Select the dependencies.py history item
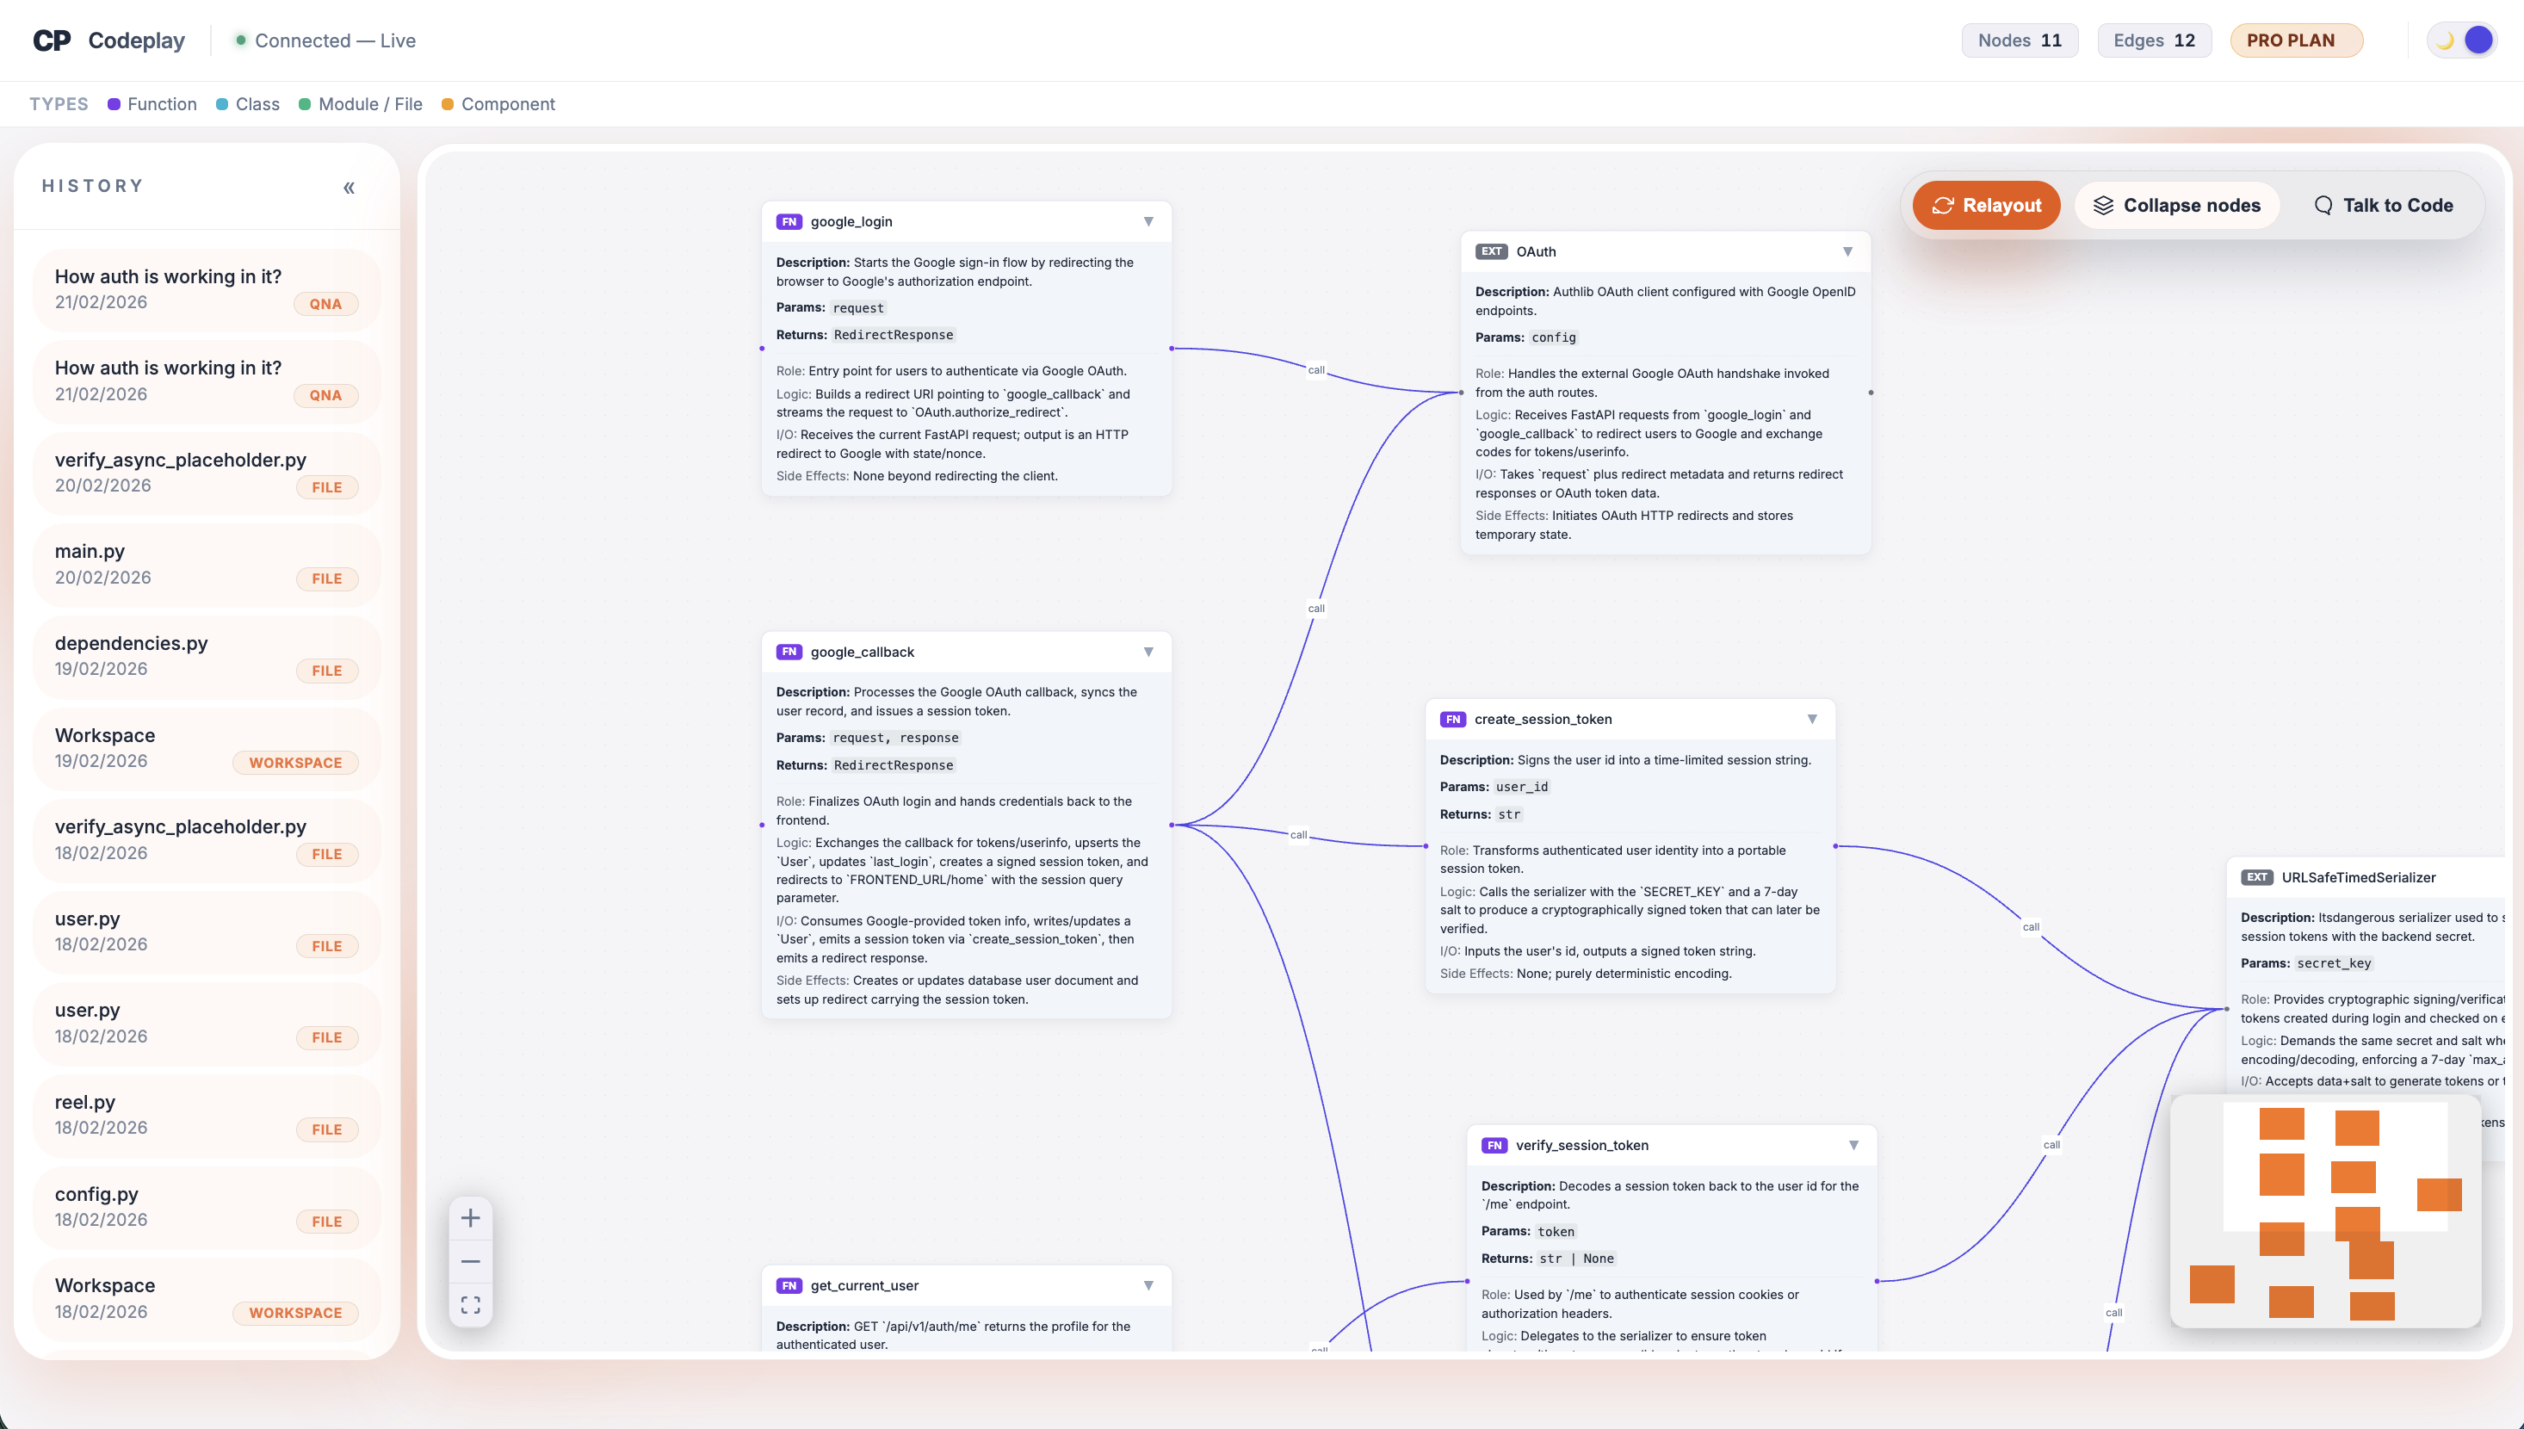The width and height of the screenshot is (2524, 1429). [206, 656]
